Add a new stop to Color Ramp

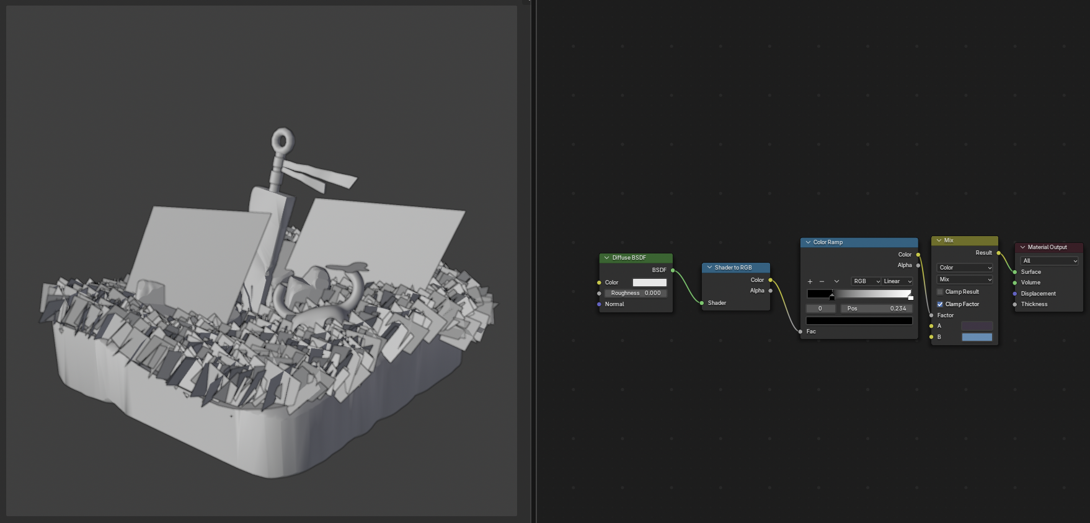pyautogui.click(x=810, y=281)
